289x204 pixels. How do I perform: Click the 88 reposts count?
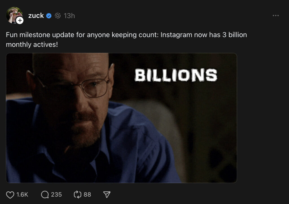[87, 195]
